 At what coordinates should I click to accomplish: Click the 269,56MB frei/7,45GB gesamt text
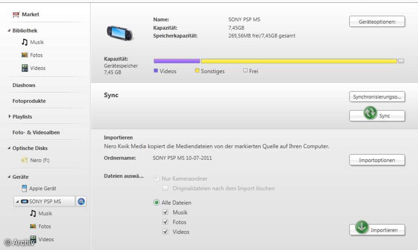(262, 36)
